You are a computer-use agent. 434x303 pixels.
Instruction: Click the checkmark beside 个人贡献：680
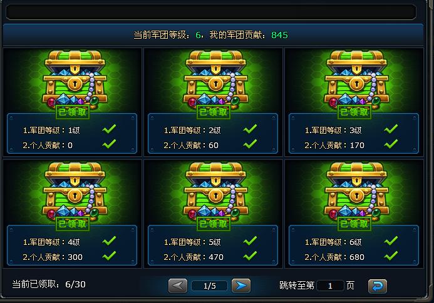[391, 256]
